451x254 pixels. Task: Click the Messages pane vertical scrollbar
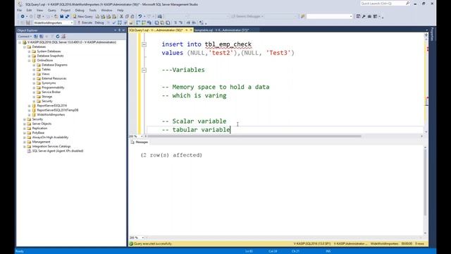(x=426, y=181)
